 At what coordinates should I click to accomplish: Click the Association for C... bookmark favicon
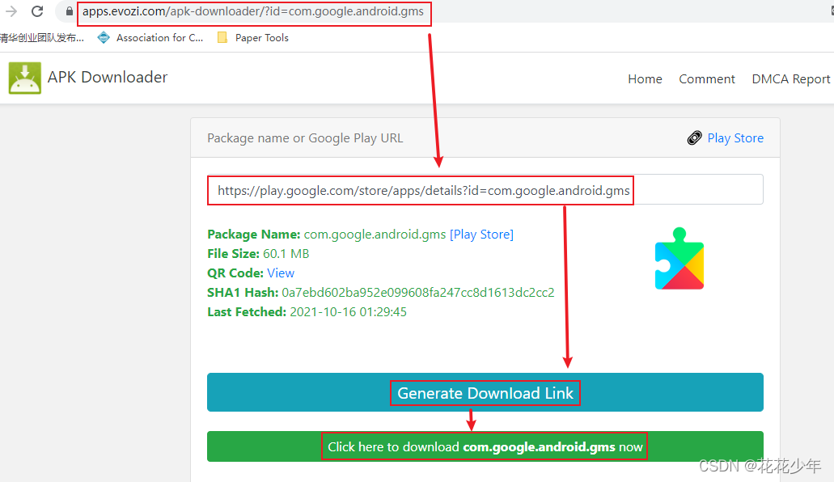click(104, 38)
